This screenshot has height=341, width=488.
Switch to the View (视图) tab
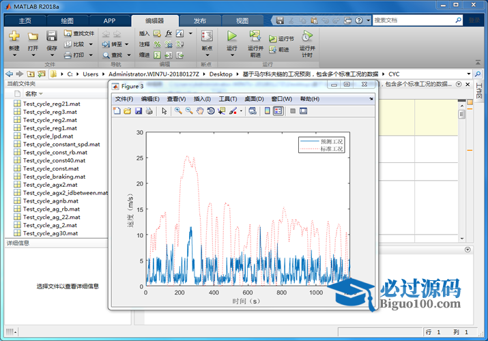pos(242,21)
